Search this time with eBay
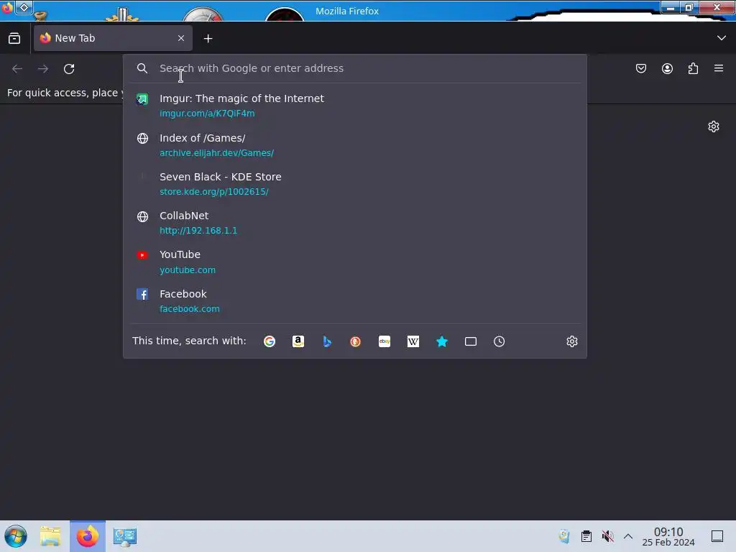 tap(385, 341)
